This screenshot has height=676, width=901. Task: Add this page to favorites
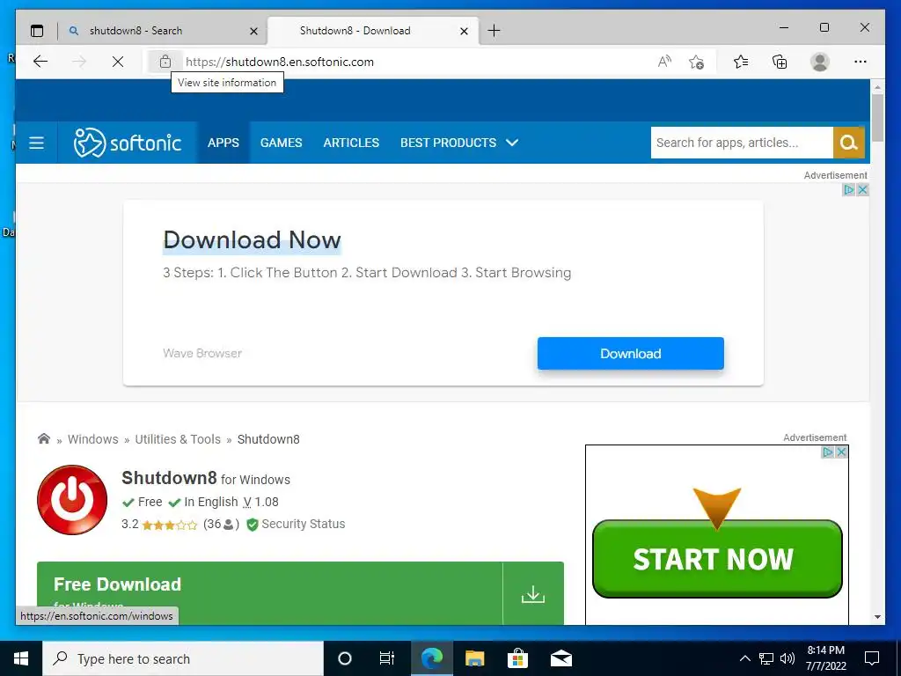click(697, 62)
